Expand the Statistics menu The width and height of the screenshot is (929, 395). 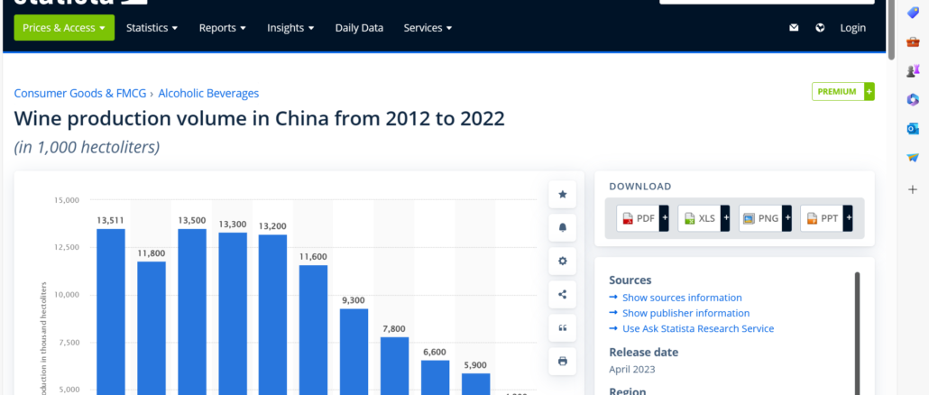(x=152, y=28)
